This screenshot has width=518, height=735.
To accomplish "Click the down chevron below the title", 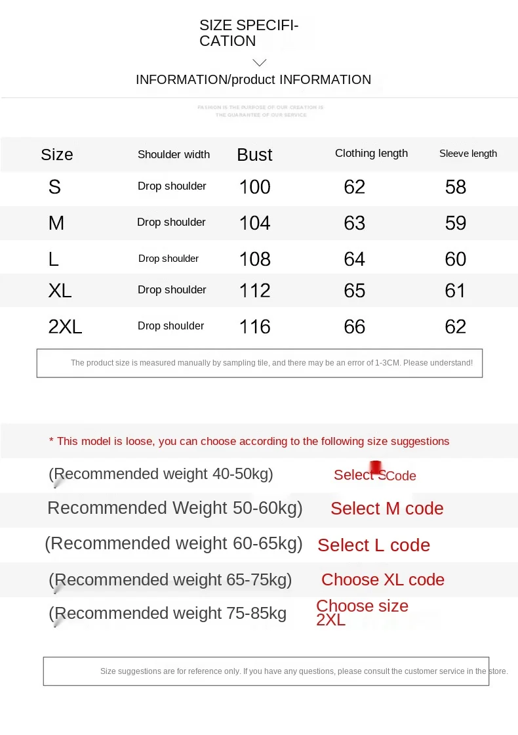I will tap(260, 62).
